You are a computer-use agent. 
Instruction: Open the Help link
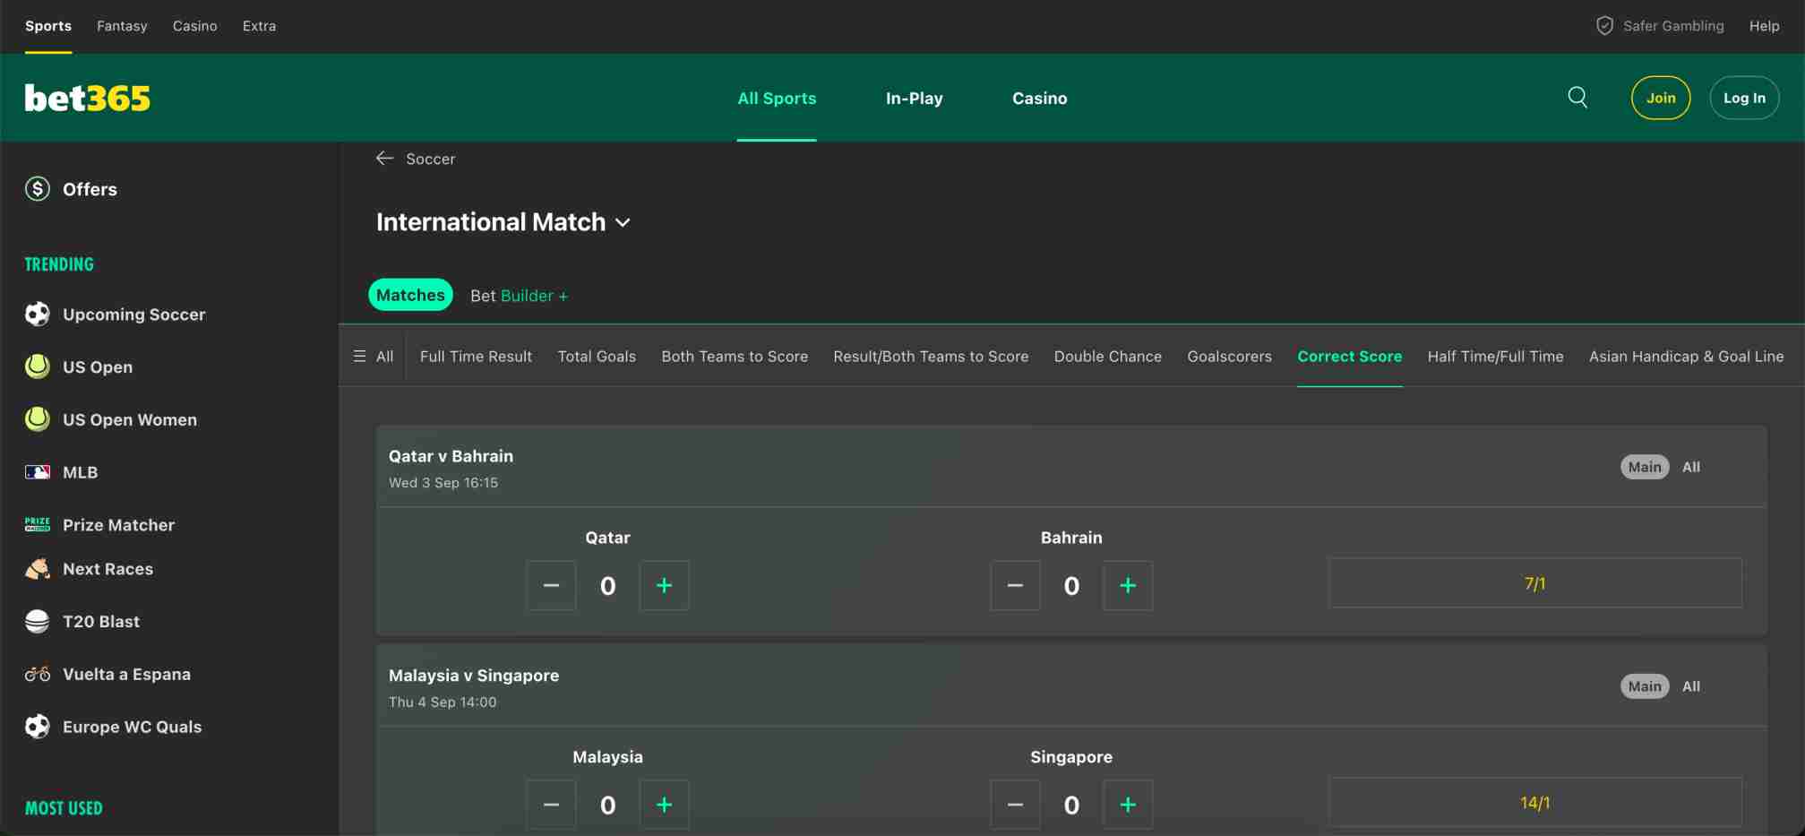click(1764, 26)
